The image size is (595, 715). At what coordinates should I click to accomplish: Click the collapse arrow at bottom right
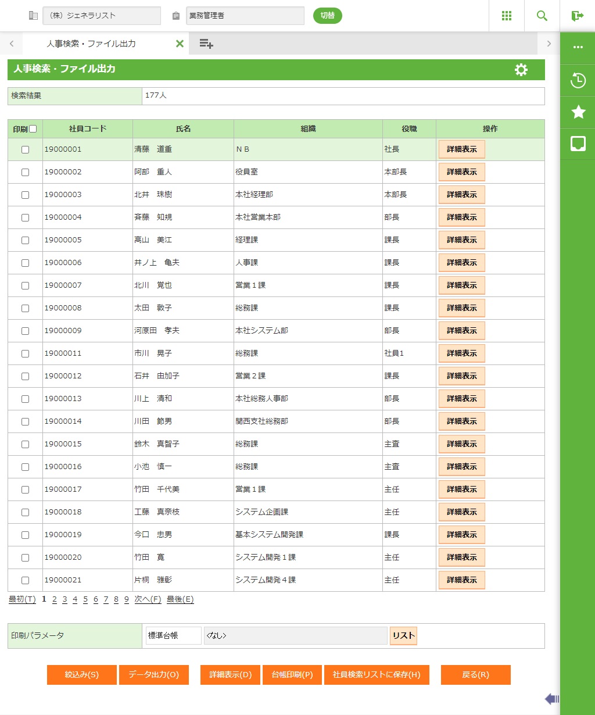(x=551, y=699)
